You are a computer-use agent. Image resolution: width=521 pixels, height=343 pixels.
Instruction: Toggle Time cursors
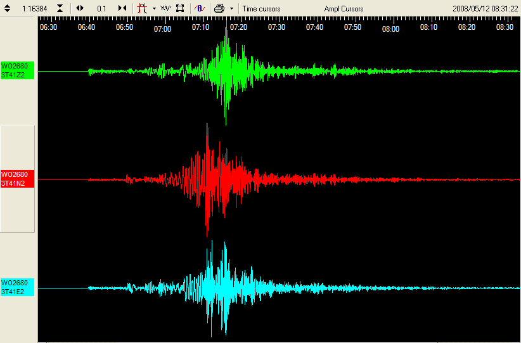pos(261,9)
